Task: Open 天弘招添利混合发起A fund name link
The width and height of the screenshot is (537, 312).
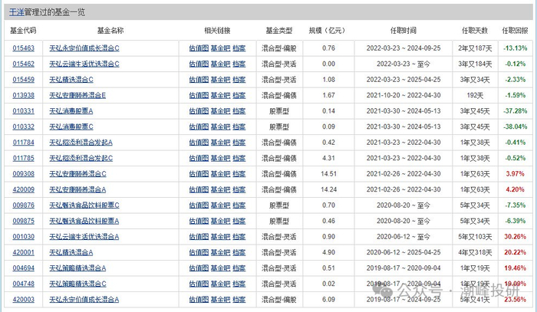Action: [81, 143]
